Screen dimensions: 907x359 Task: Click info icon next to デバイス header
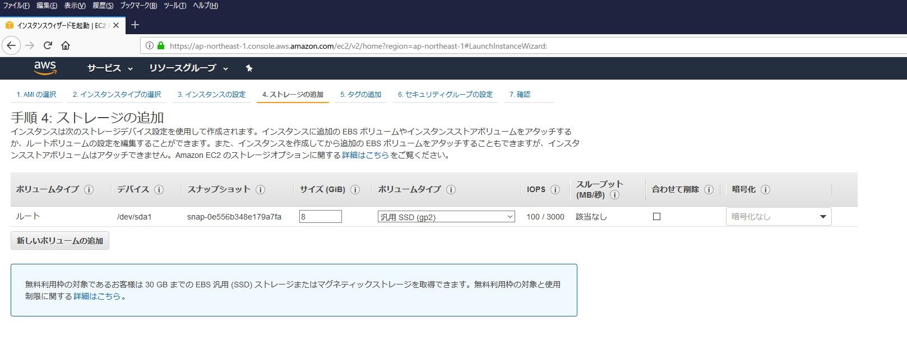159,189
